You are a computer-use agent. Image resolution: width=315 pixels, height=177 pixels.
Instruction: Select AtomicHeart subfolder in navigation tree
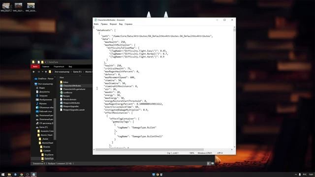tap(46, 143)
